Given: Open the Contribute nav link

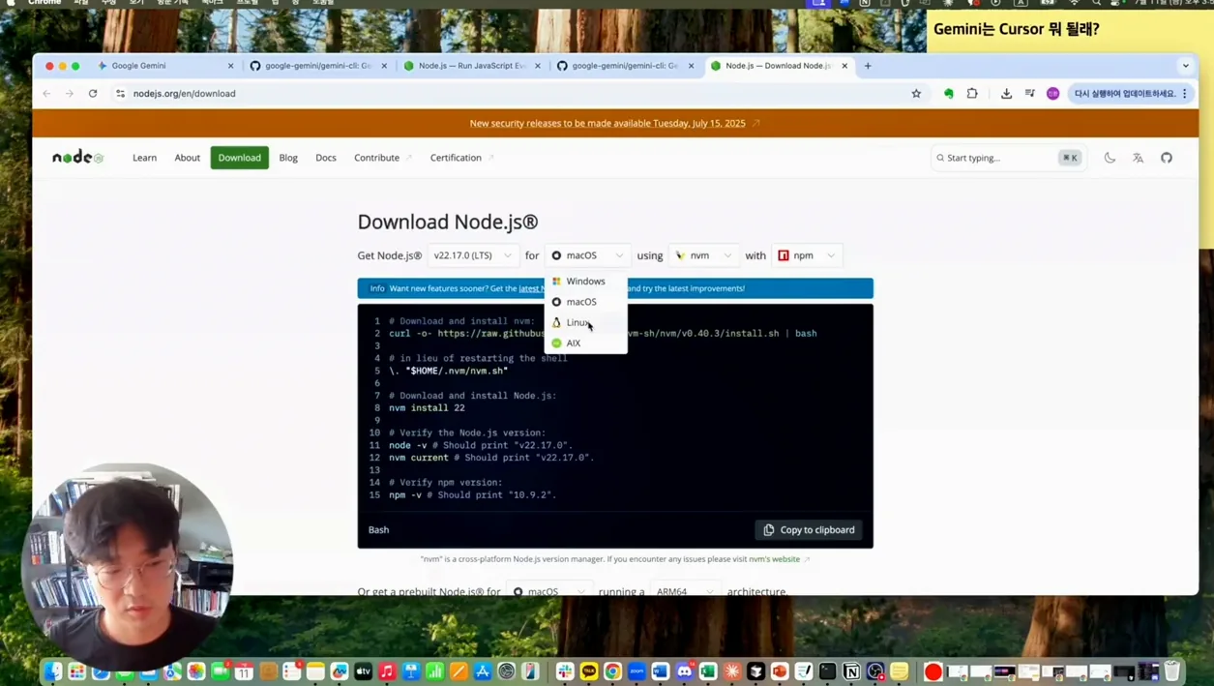Looking at the screenshot, I should tap(382, 158).
